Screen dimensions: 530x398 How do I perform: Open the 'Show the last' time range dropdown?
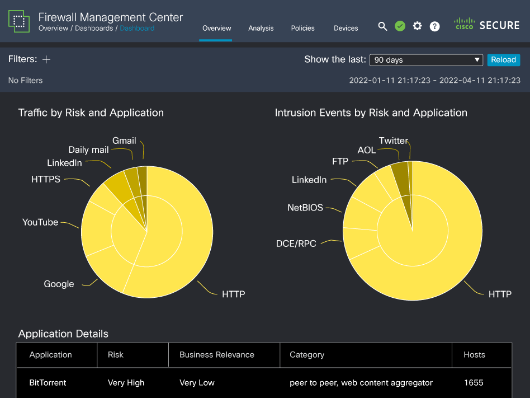(x=426, y=59)
